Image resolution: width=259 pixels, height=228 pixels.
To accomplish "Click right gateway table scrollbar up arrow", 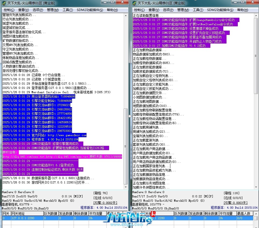I will [256, 213].
